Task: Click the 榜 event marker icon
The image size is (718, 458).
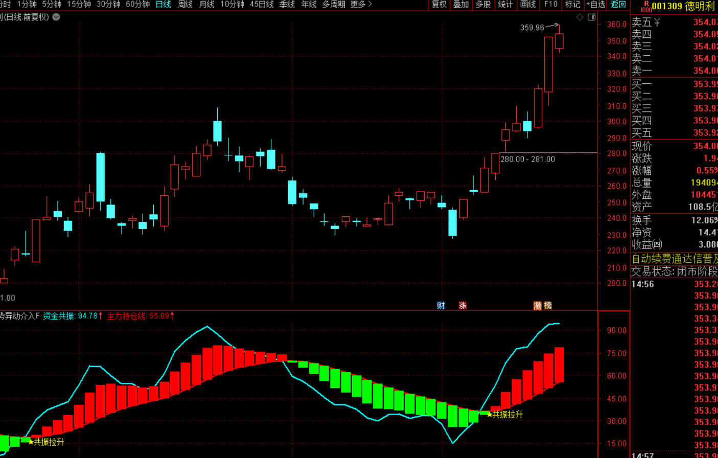Action: point(548,306)
